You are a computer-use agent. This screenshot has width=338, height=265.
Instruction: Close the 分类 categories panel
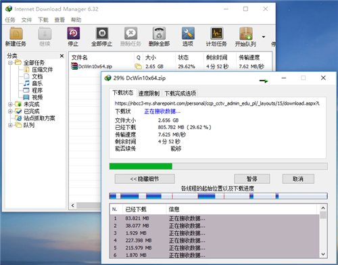[x=62, y=55]
